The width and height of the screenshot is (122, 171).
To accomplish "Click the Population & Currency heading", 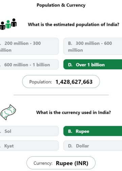I will pos(61,5).
